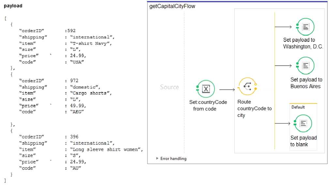330x185 pixels.
Task: Click the "Long sleeve shirt women" value
Action: pyautogui.click(x=107, y=149)
